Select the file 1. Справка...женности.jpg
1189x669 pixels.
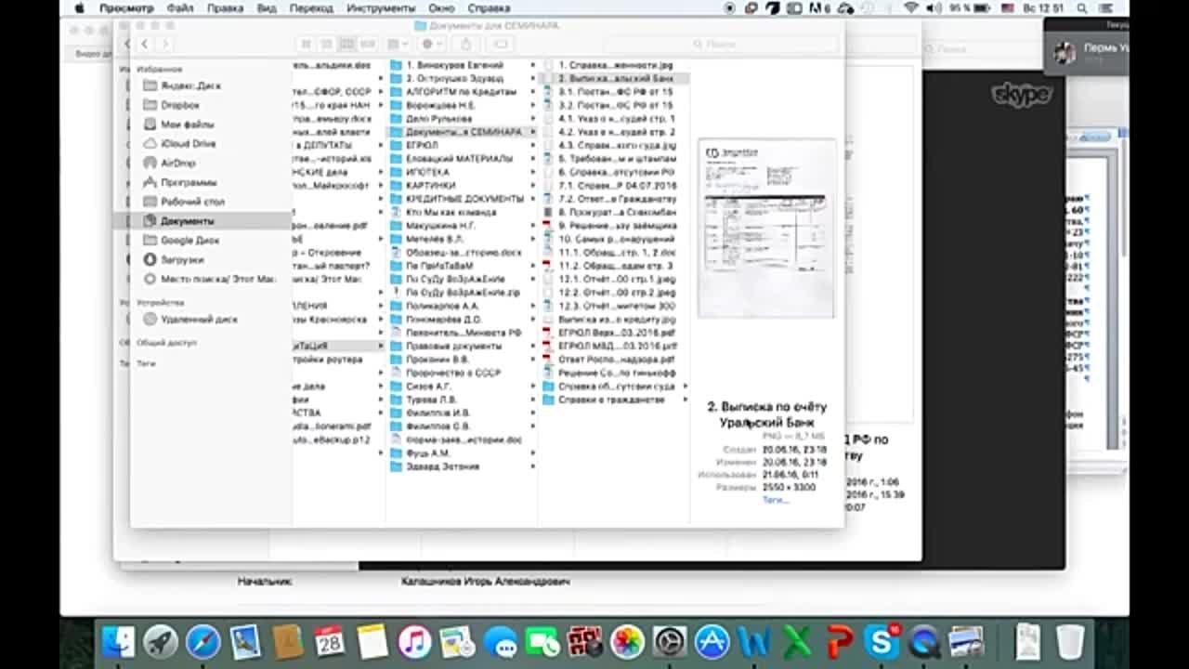(x=614, y=66)
